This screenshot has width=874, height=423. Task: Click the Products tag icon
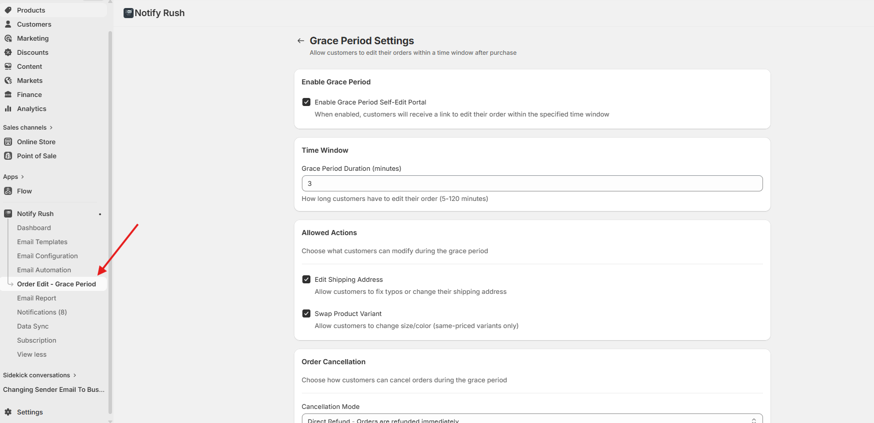click(x=8, y=10)
